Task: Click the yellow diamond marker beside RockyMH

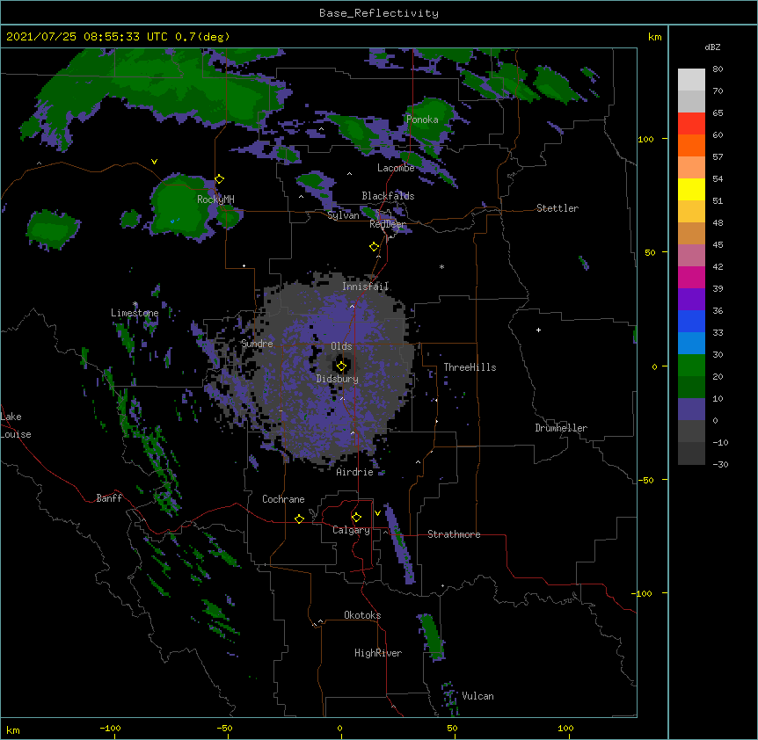Action: [x=220, y=179]
